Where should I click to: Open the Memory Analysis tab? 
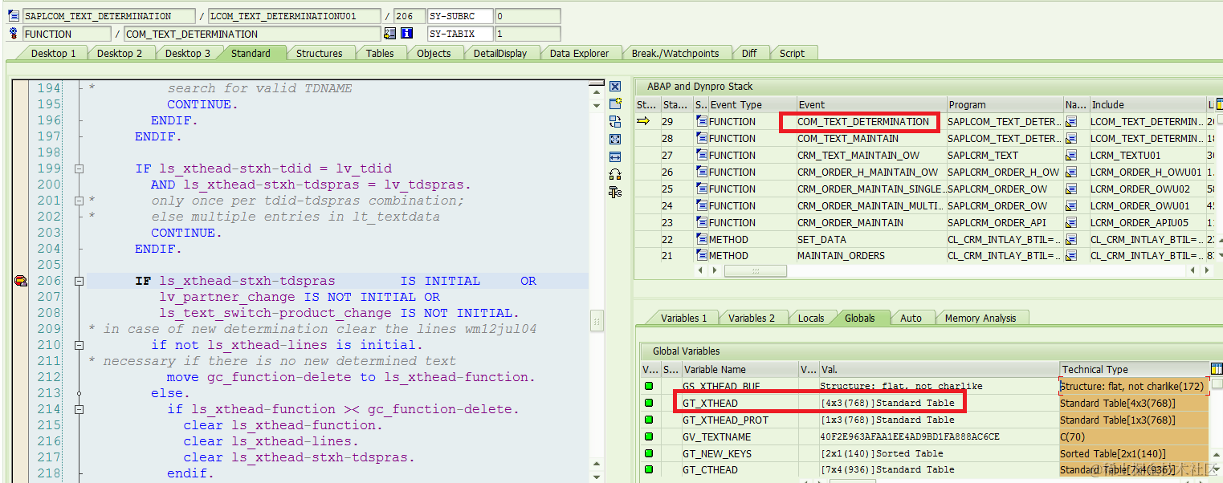point(980,318)
